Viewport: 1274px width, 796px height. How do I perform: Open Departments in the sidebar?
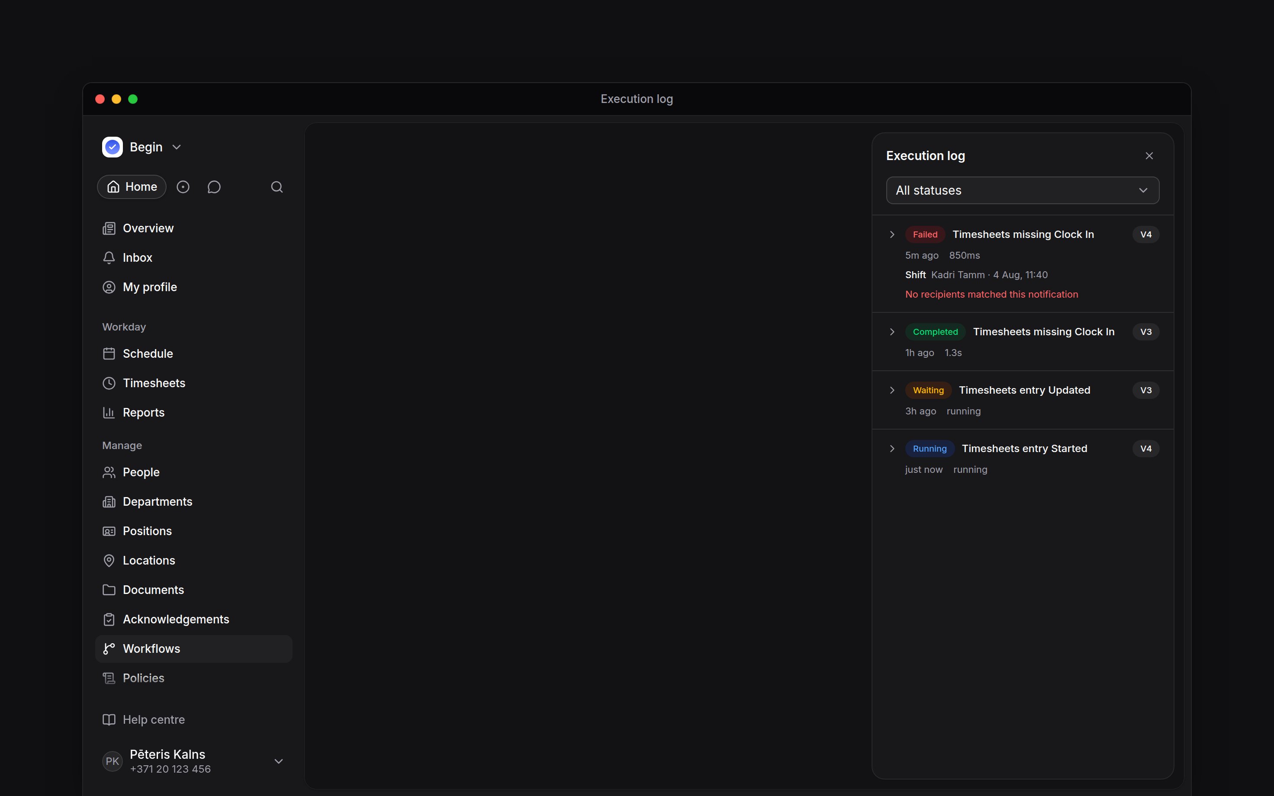194,502
